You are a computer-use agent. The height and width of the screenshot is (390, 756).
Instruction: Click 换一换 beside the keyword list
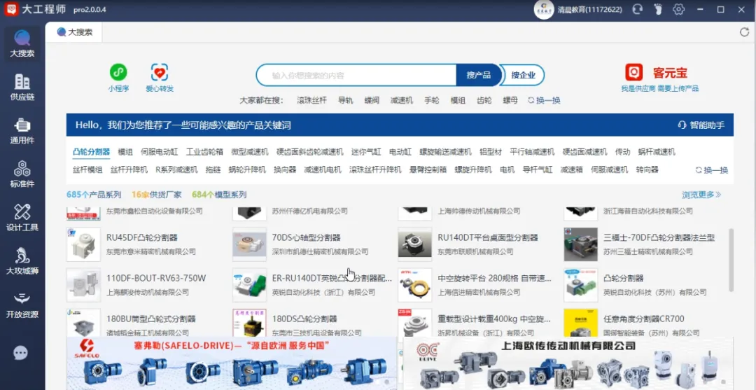tap(712, 169)
